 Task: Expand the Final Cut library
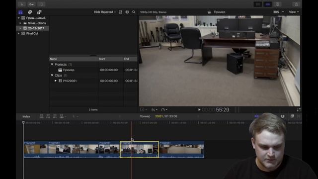19,33
